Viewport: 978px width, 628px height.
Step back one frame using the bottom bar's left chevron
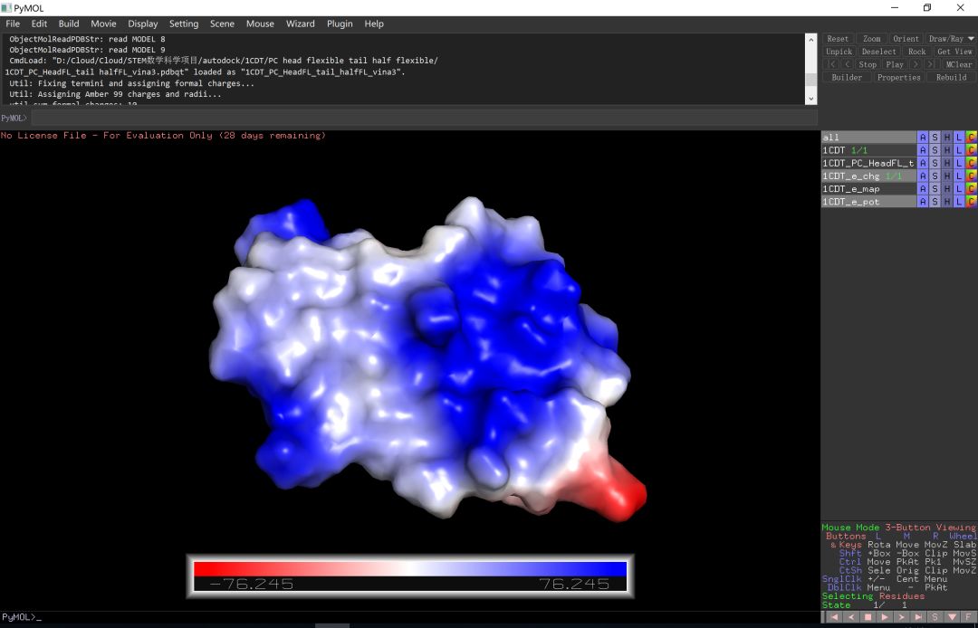850,617
